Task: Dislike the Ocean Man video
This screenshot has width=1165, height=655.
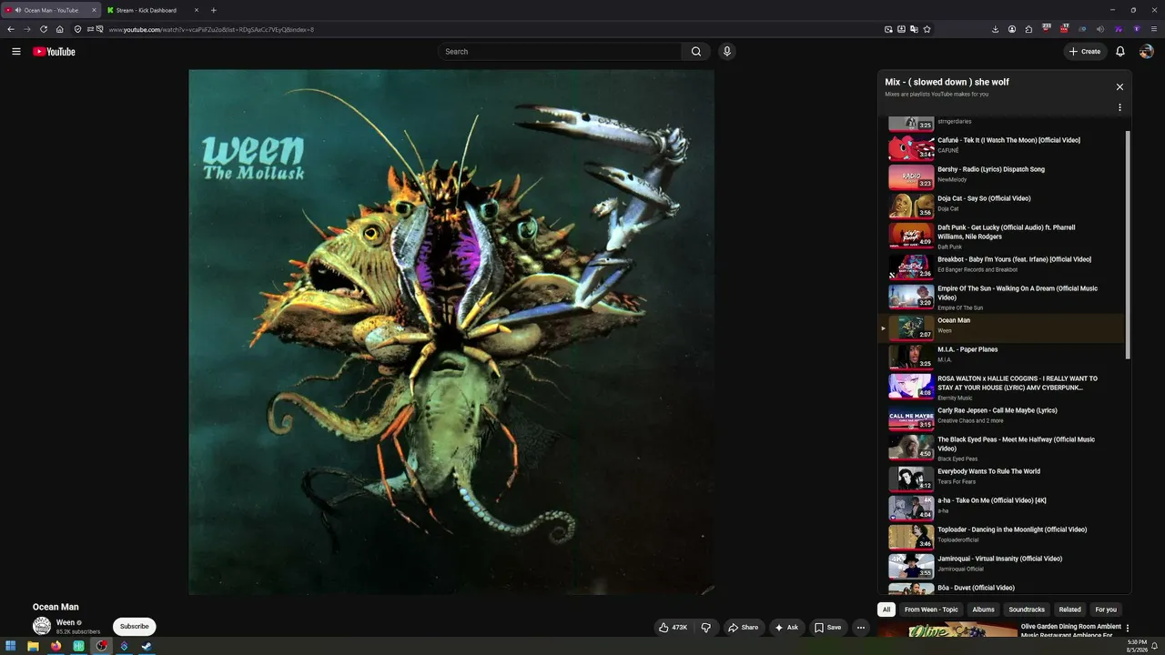Action: (x=705, y=627)
